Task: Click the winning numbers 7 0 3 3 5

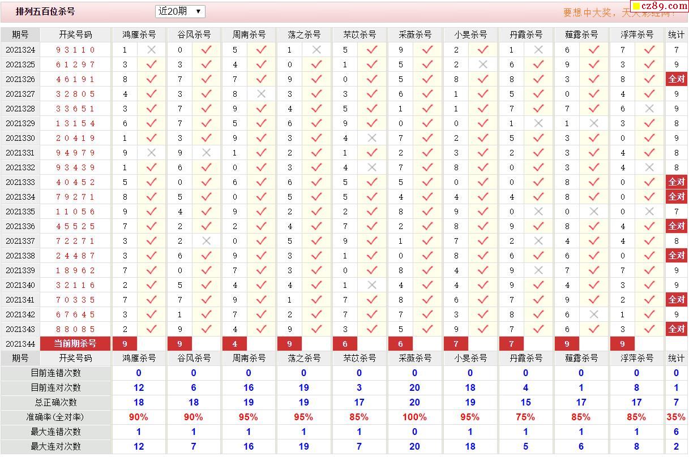Action: (75, 300)
